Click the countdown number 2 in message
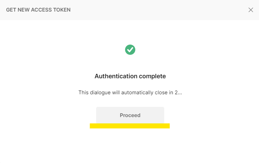 tap(176, 93)
